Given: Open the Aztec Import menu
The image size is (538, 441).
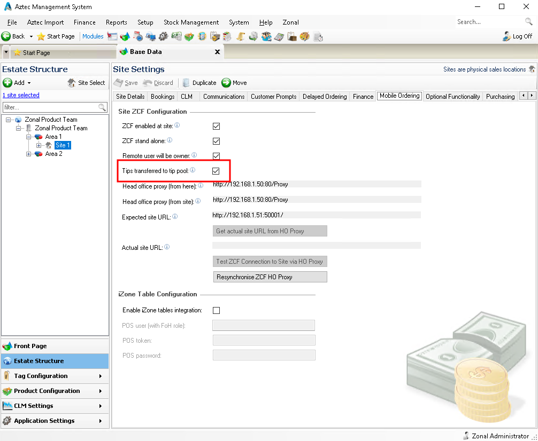Looking at the screenshot, I should click(45, 22).
